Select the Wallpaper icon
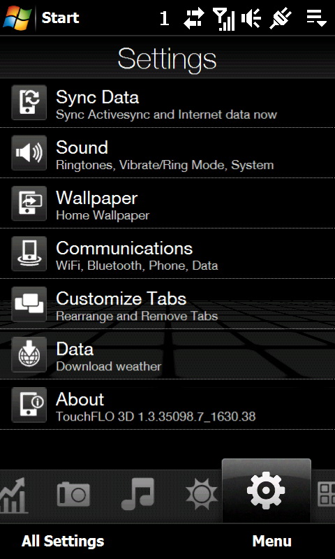This screenshot has width=335, height=559. pyautogui.click(x=29, y=203)
